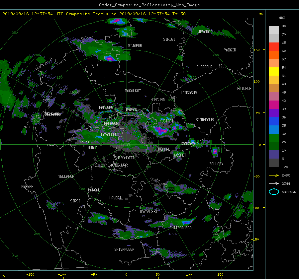Click the dBZ legend heading

pos(282,18)
